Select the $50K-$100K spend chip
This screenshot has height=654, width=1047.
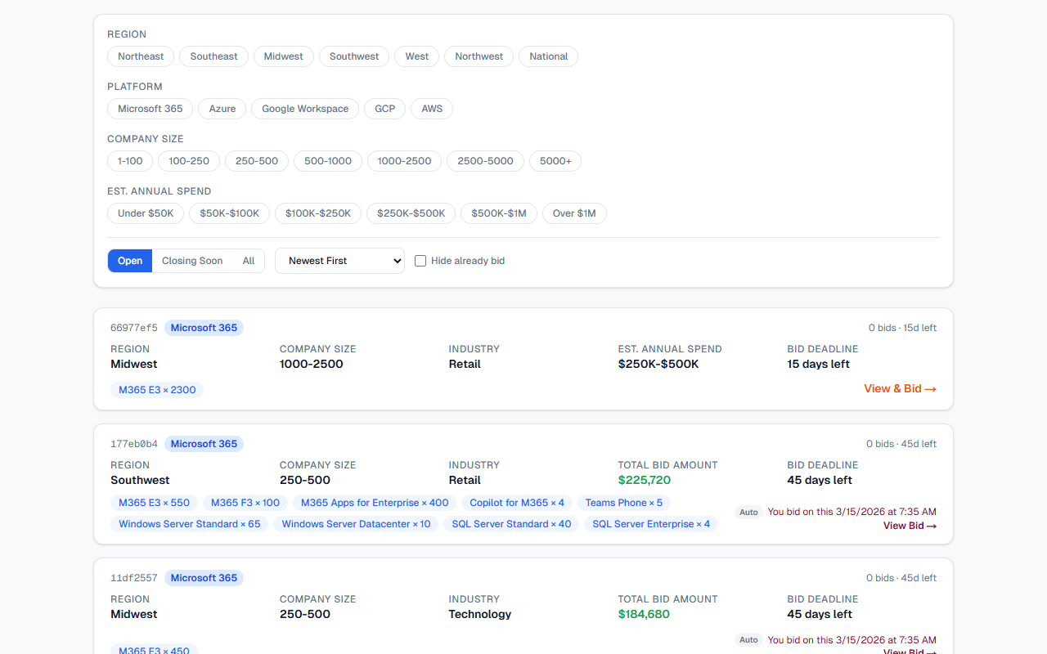(x=230, y=213)
